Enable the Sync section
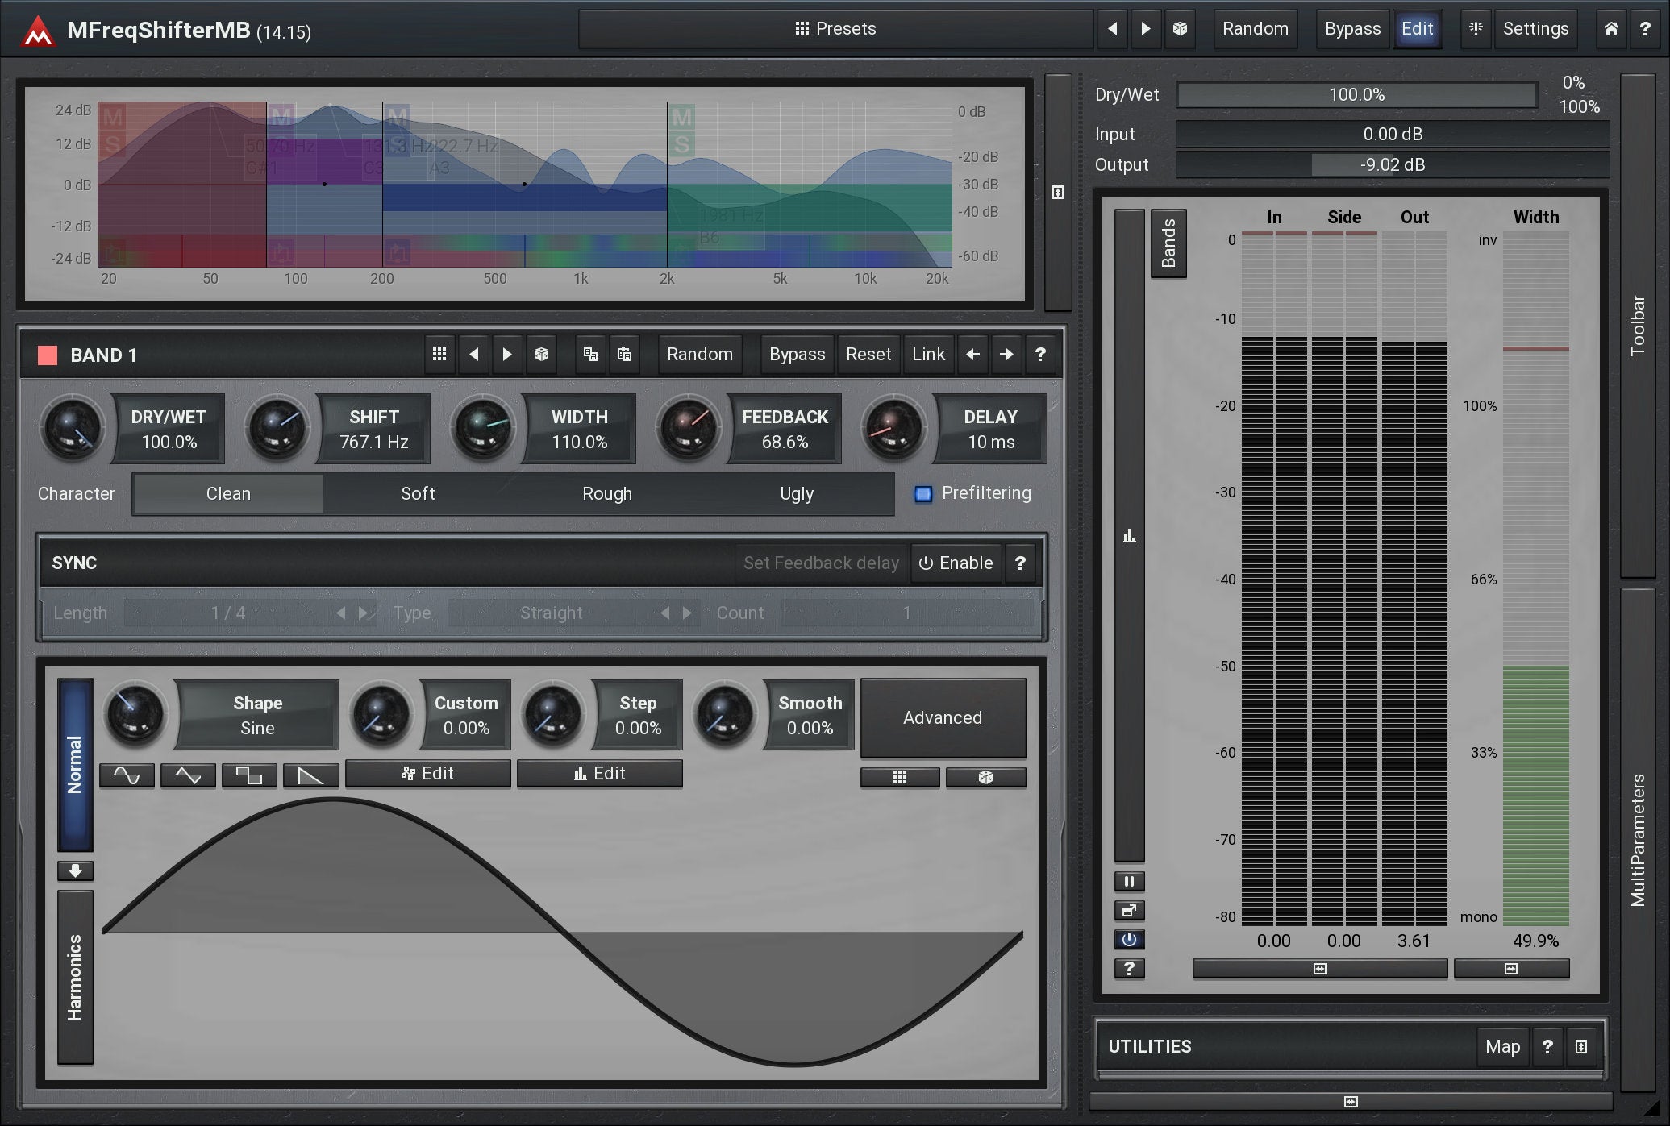The width and height of the screenshot is (1670, 1126). 956,563
